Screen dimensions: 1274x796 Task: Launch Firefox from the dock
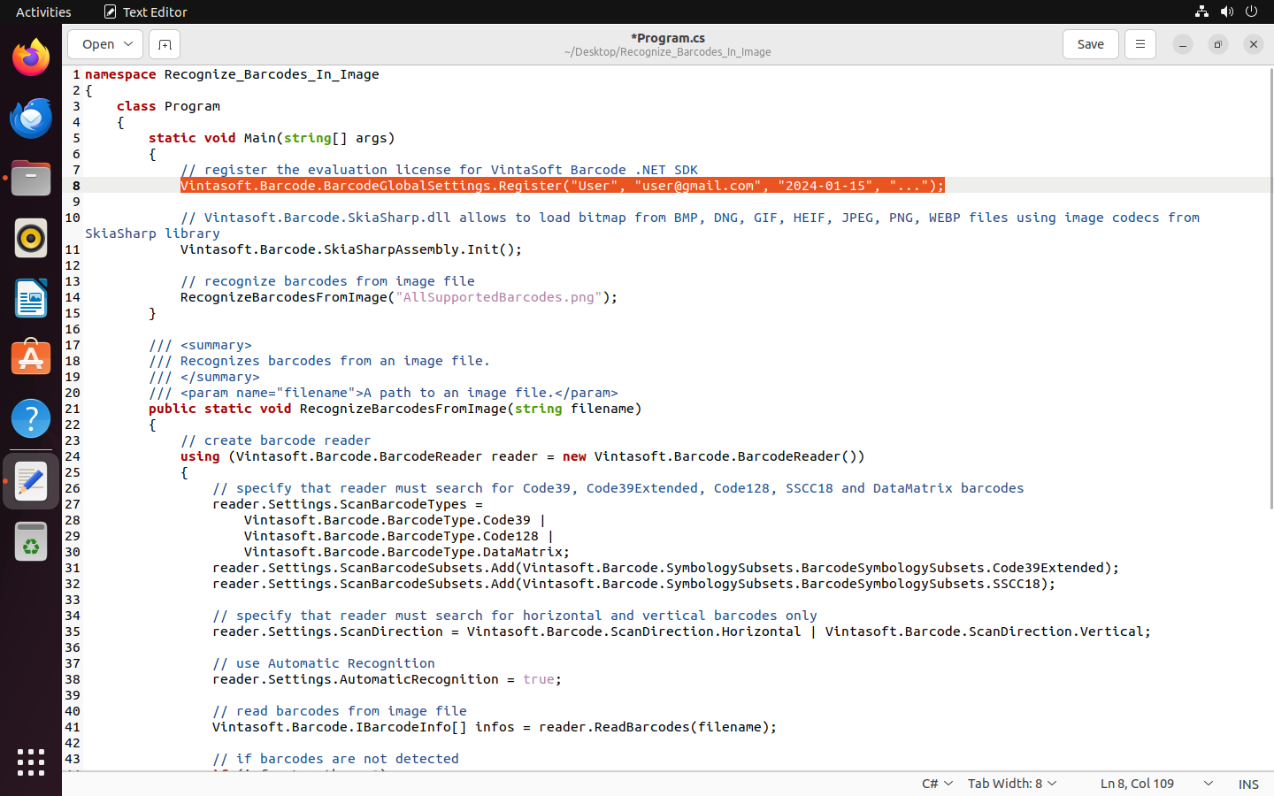point(31,58)
